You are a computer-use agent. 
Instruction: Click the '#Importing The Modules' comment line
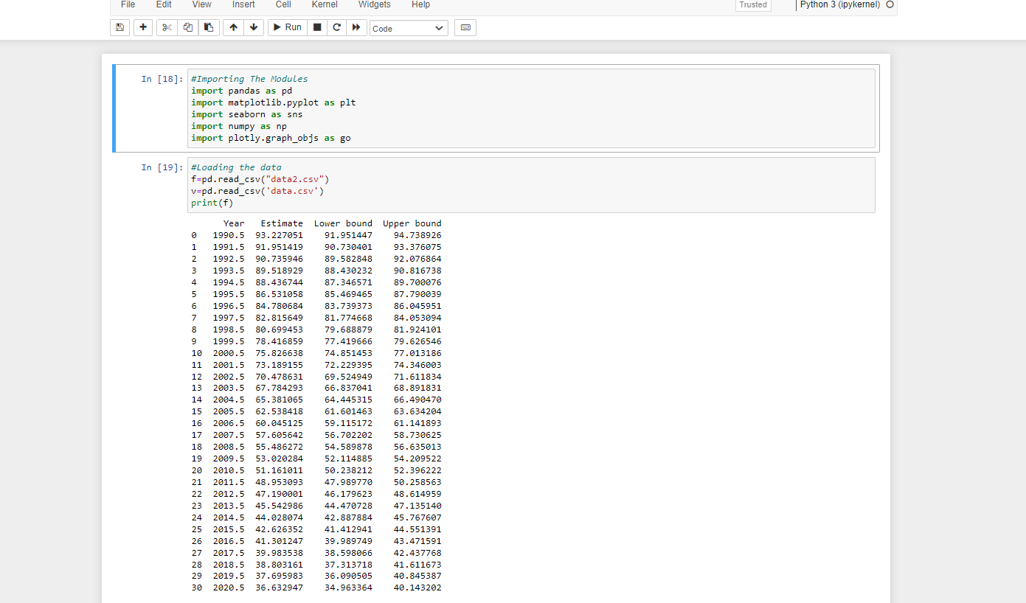tap(249, 79)
